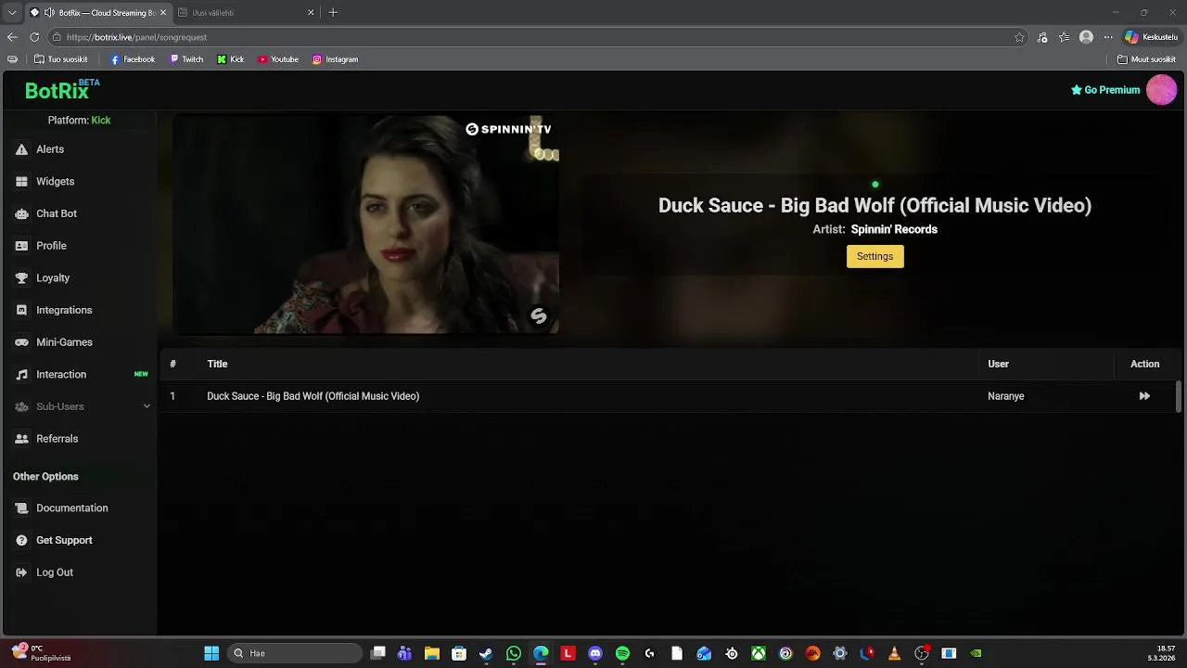The width and height of the screenshot is (1187, 668).
Task: Open the Tuo suosikit bookmark item
Action: coord(60,59)
